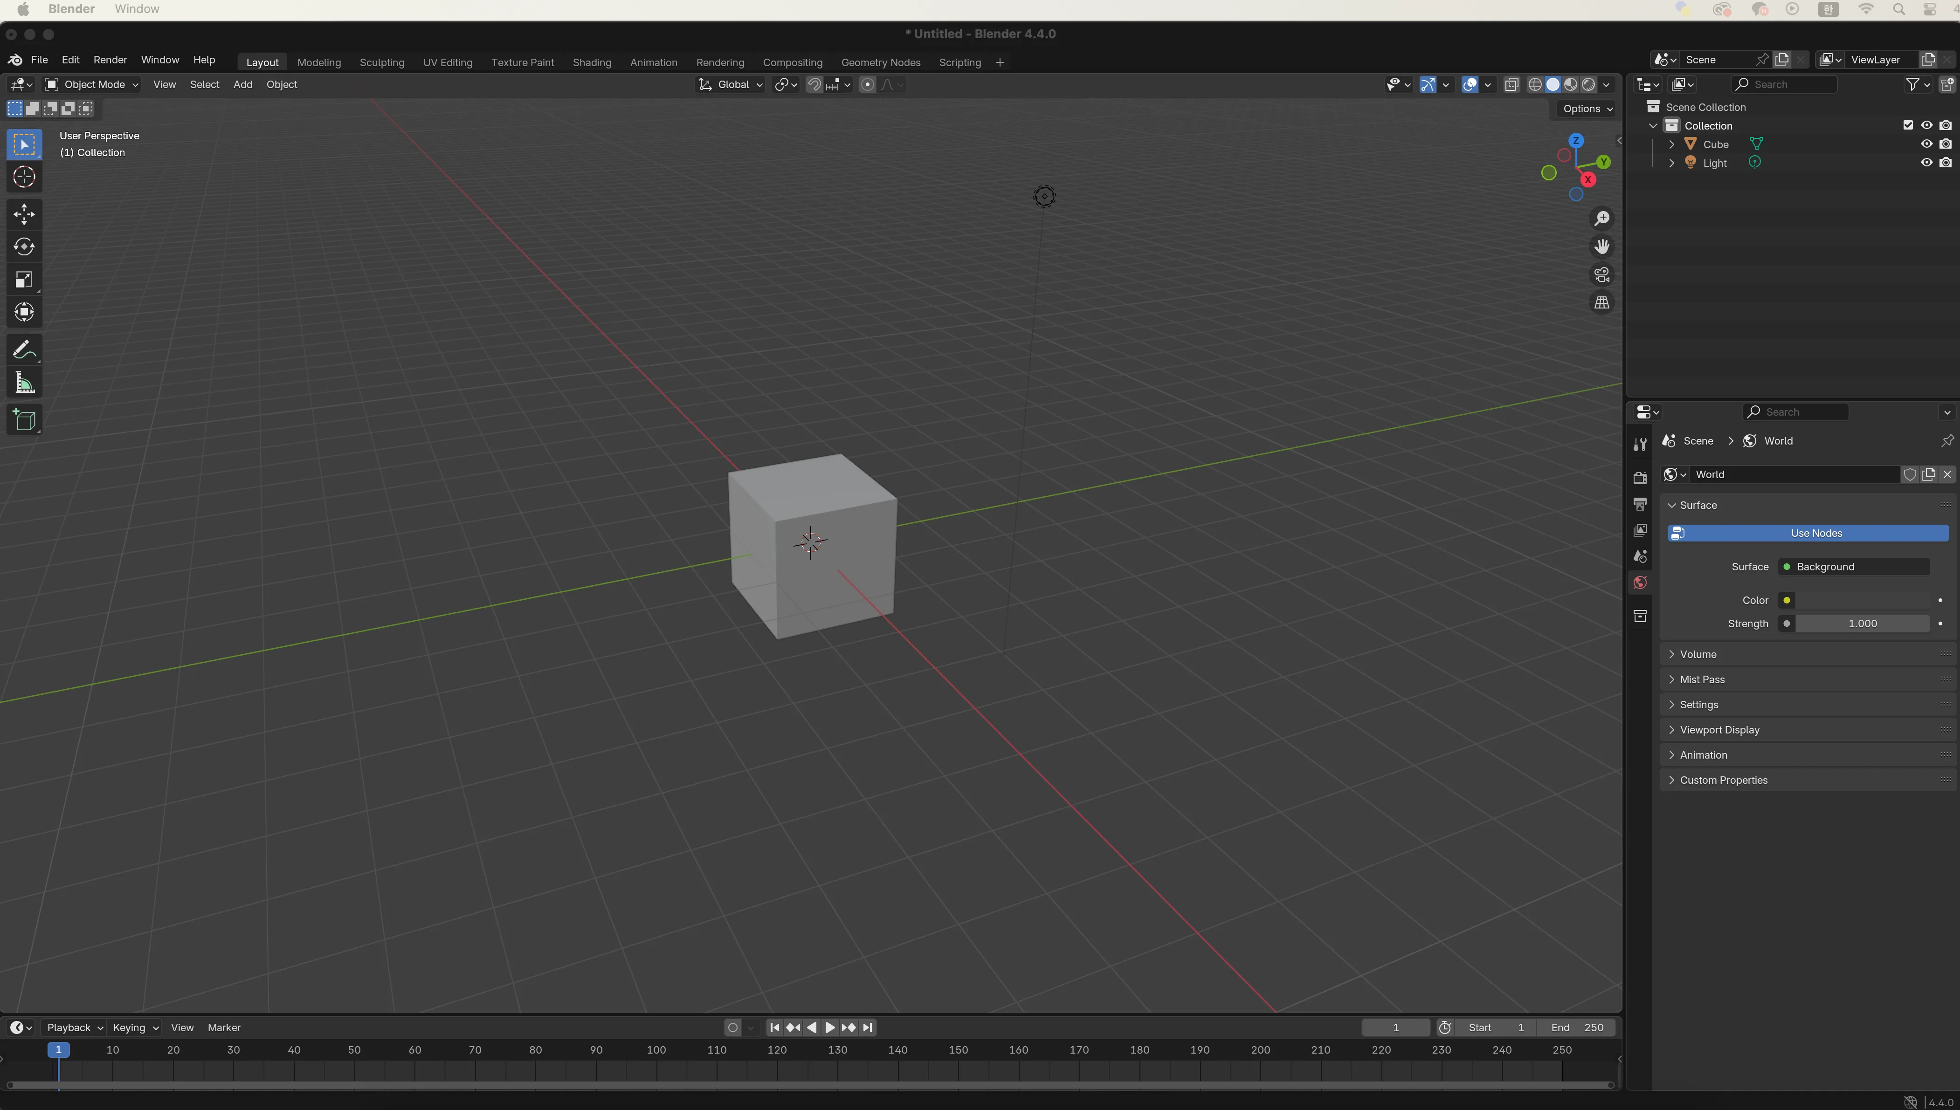
Task: Jump to the timeline end frame
Action: point(867,1028)
